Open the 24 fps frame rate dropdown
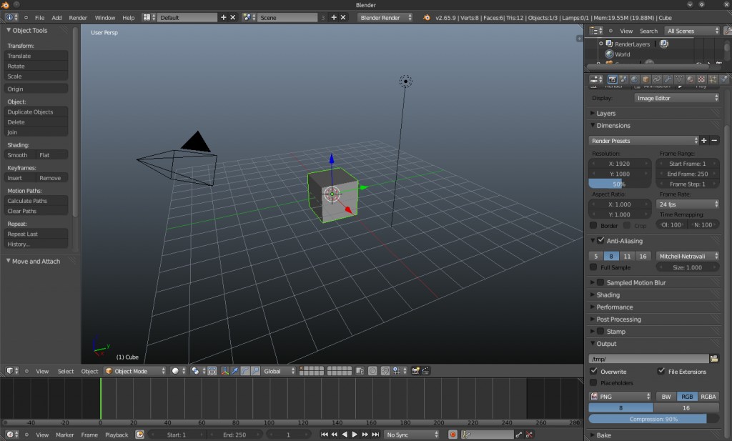The height and width of the screenshot is (441, 732). (687, 204)
